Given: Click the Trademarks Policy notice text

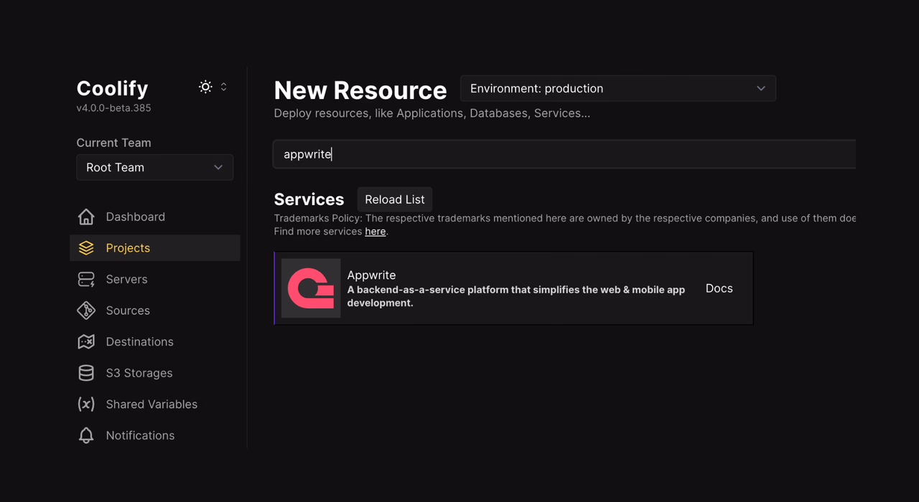Looking at the screenshot, I should (564, 218).
